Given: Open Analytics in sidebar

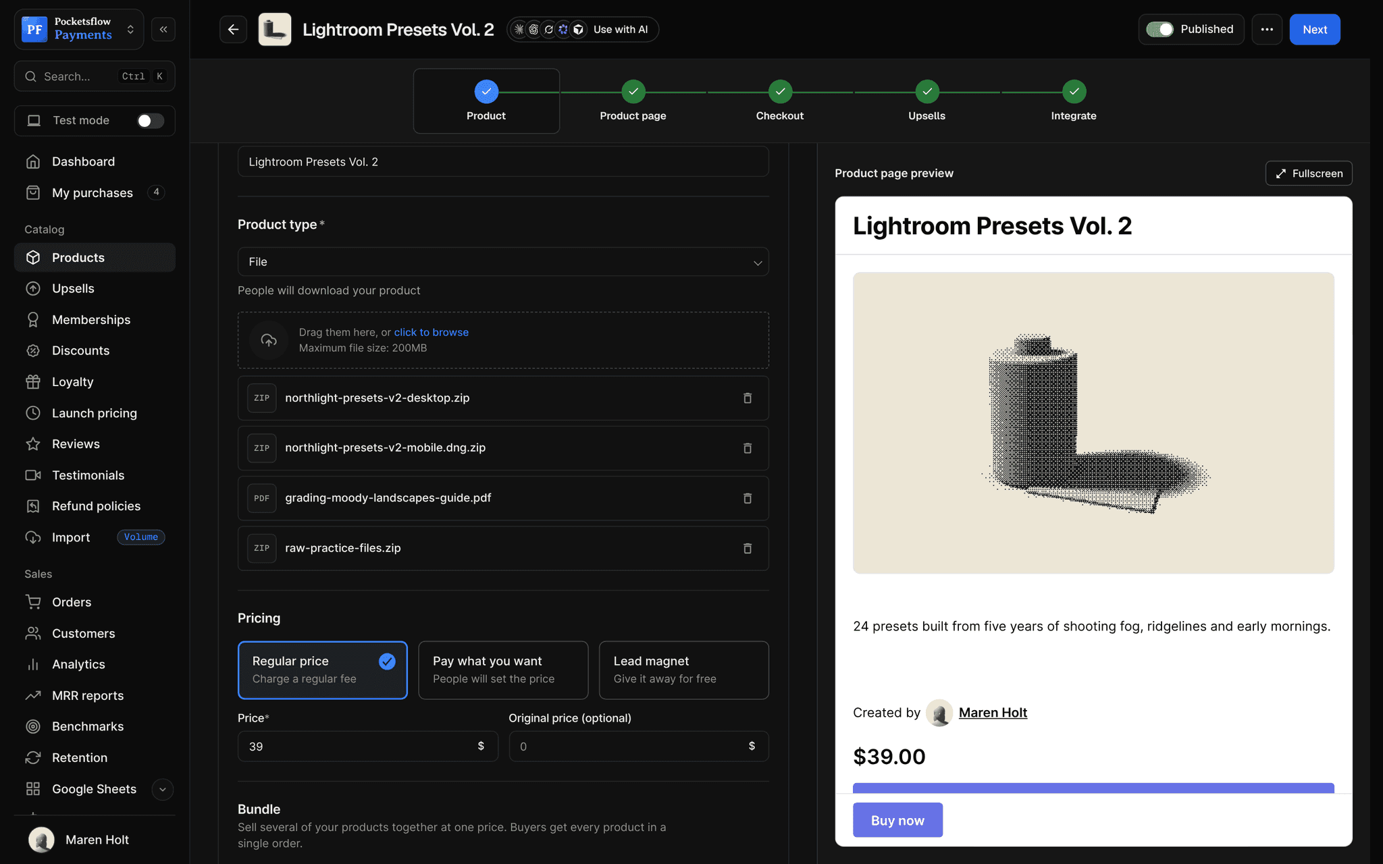Looking at the screenshot, I should [95, 664].
